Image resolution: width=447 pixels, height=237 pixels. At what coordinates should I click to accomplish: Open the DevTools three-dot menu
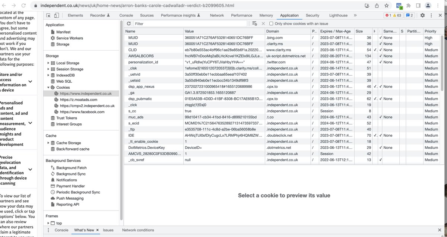click(x=431, y=15)
